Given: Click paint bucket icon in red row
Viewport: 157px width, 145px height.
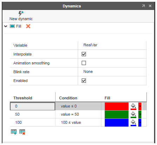Looking at the screenshot, I should coord(133,106).
